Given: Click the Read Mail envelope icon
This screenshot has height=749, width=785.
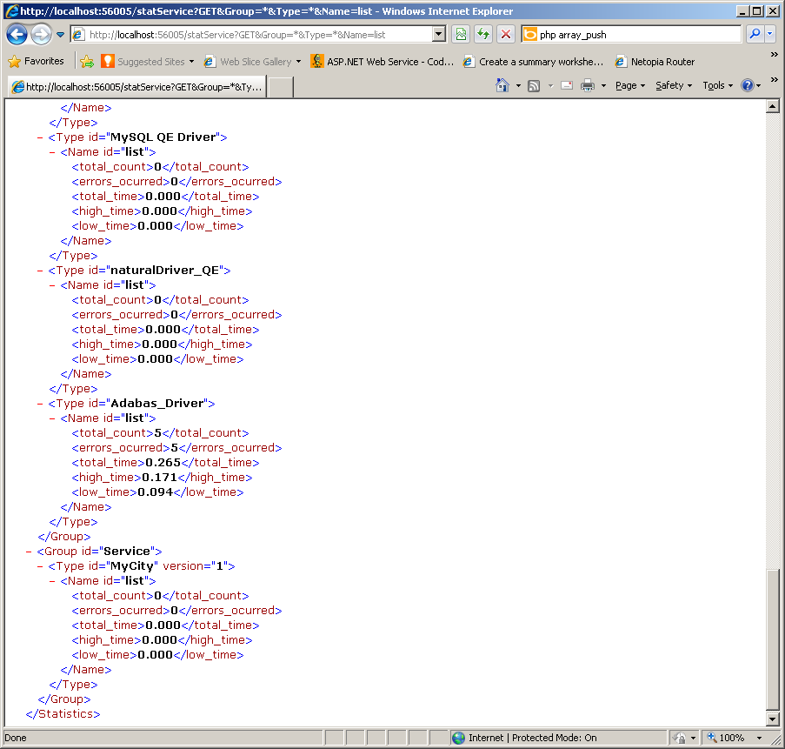Looking at the screenshot, I should click(567, 85).
